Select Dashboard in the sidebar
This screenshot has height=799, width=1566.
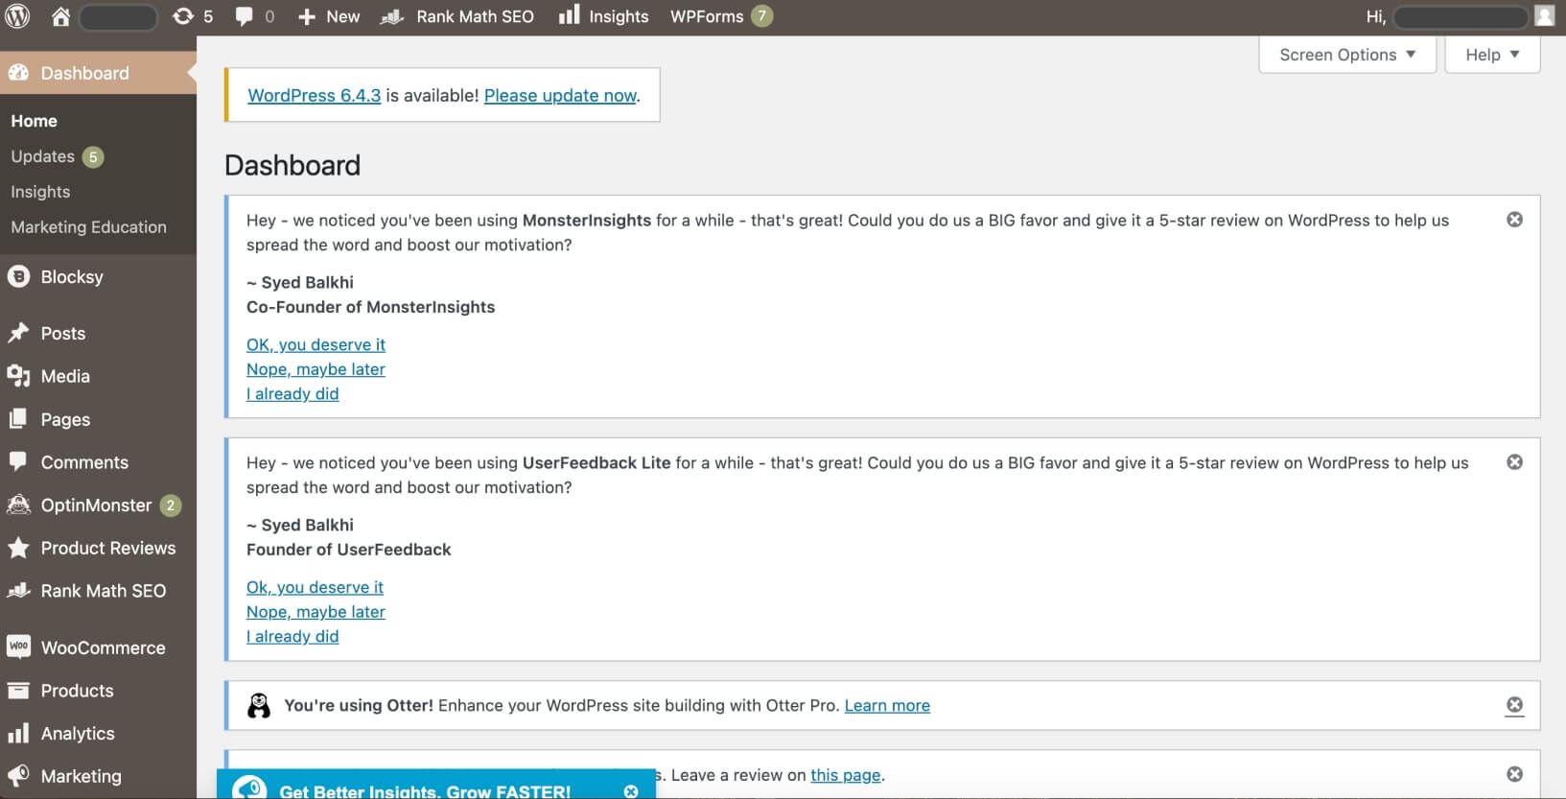point(98,73)
